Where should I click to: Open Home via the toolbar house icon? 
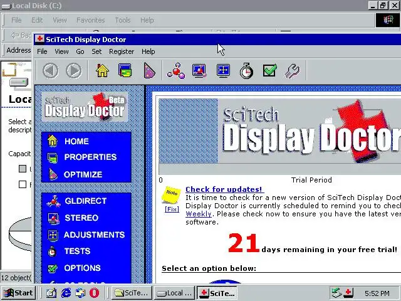pos(102,70)
